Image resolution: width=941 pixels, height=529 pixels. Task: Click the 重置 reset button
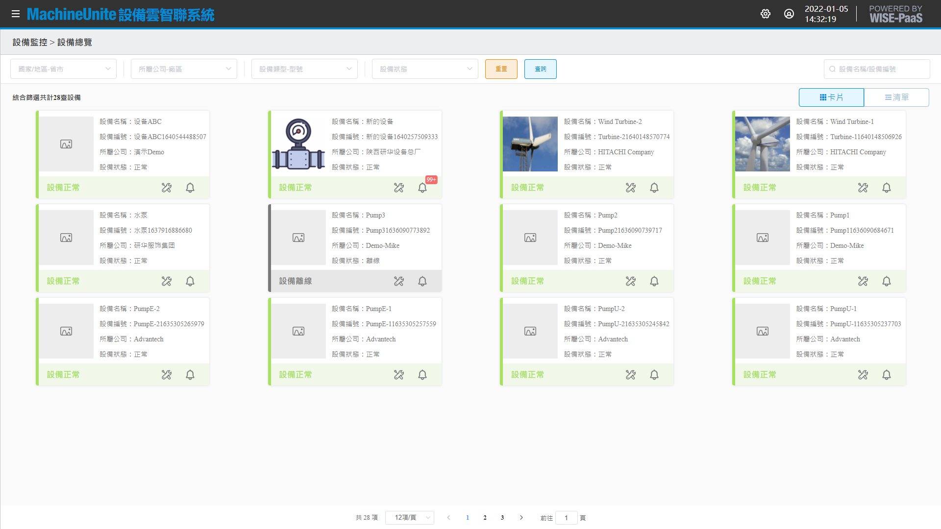pos(501,69)
